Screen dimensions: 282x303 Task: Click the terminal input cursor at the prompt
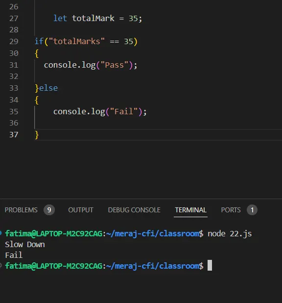pos(210,265)
